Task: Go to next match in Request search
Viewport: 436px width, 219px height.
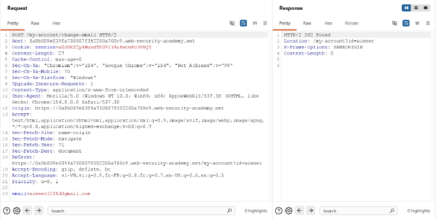Action: tap(39, 211)
